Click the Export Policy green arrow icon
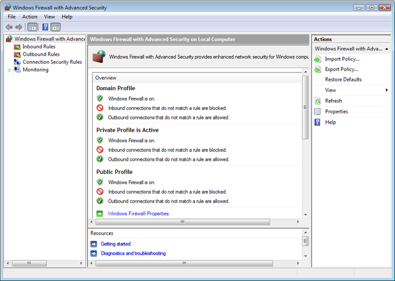This screenshot has width=395, height=281. [318, 70]
